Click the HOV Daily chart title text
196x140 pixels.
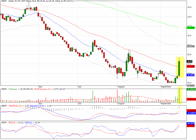pyautogui.click(x=38, y=1)
